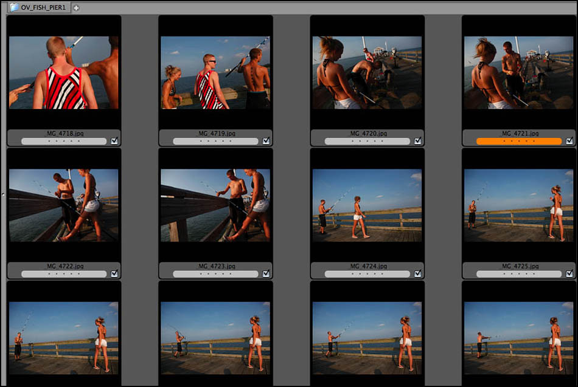Click the filename label _MG_4723.jpg
The width and height of the screenshot is (578, 387).
click(217, 266)
